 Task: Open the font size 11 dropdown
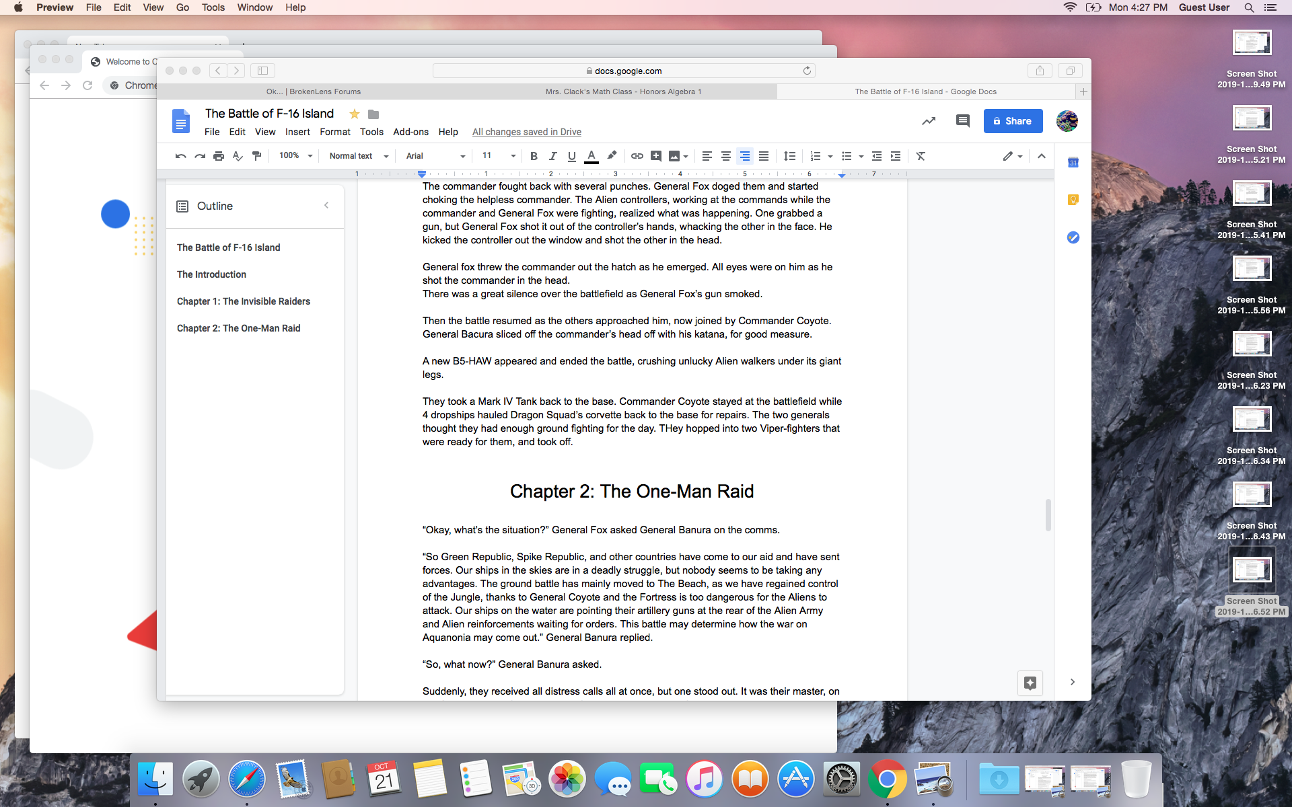499,156
